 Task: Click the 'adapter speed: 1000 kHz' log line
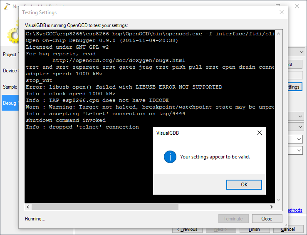pyautogui.click(x=64, y=74)
